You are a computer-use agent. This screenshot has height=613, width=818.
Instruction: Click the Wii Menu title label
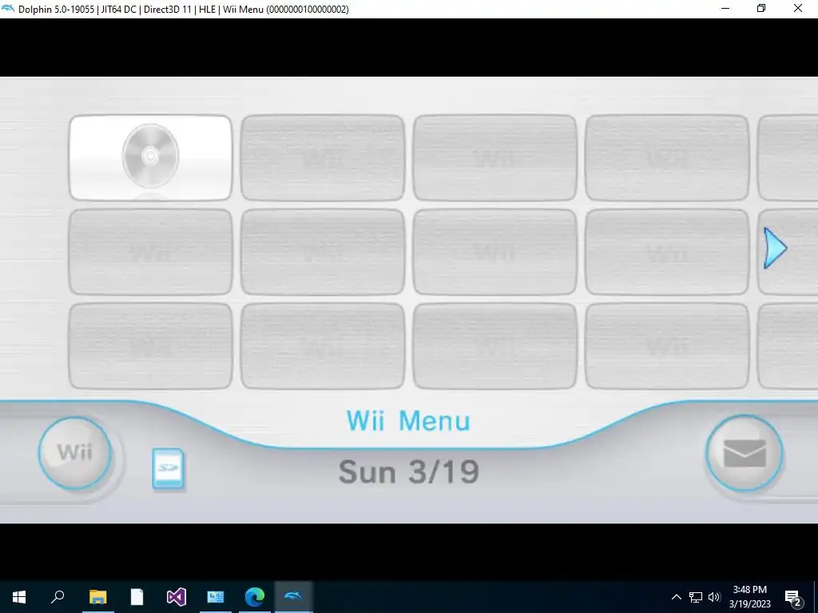pos(408,421)
